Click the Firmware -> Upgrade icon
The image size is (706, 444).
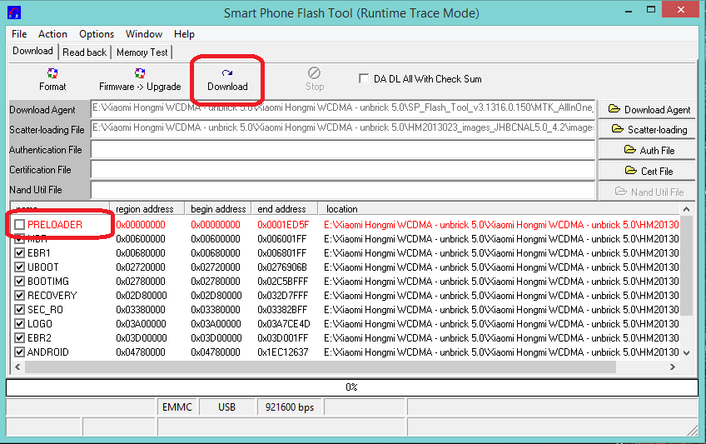pos(140,73)
